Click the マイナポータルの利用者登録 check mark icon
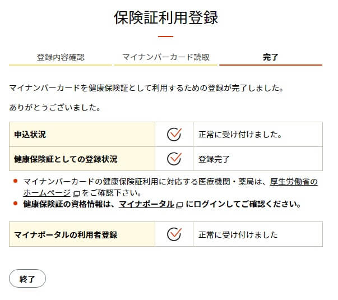This screenshot has width=338, height=300. point(174,234)
